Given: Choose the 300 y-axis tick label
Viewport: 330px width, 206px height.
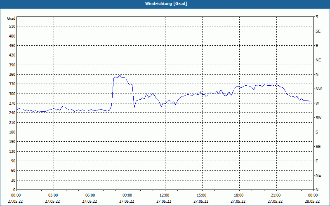Looking at the screenshot, I should (12, 94).
